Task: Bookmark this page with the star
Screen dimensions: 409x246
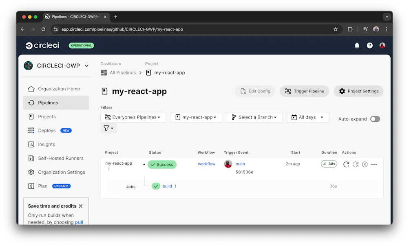Action: coord(336,29)
